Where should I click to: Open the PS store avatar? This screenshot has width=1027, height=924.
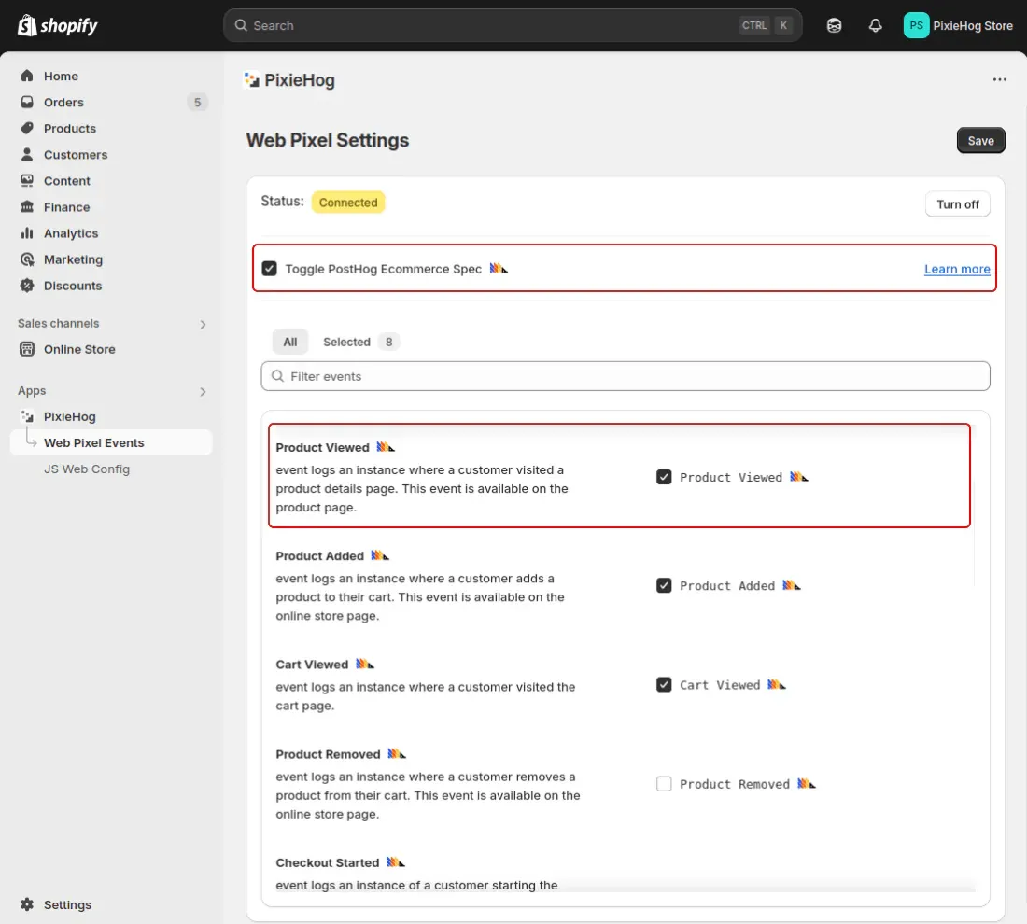(x=916, y=25)
